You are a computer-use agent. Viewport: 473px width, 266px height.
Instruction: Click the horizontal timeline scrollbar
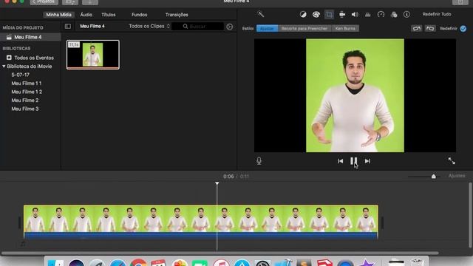point(220,253)
